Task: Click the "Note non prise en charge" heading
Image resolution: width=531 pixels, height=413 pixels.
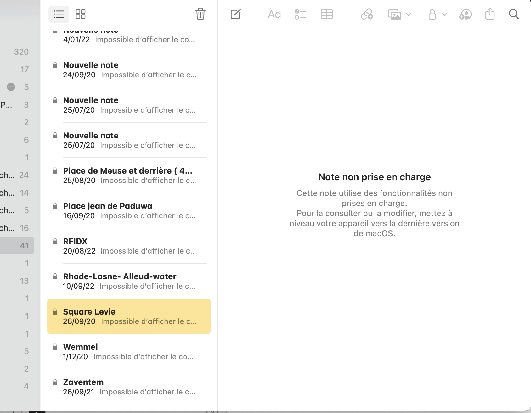Action: 375,177
